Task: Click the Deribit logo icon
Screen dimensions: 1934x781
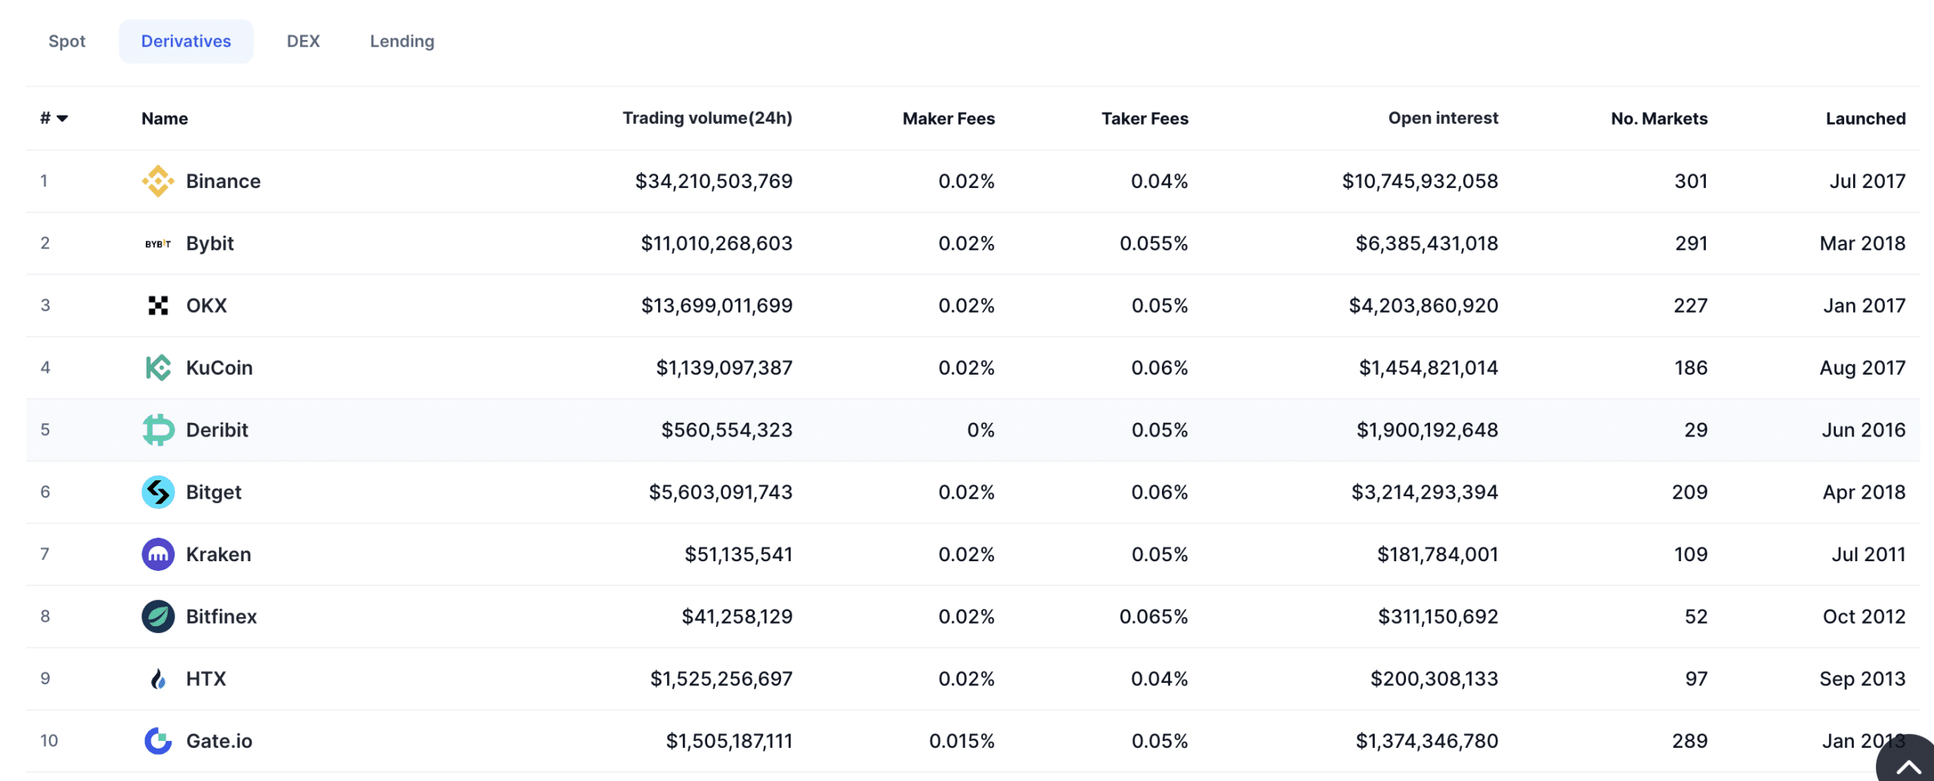Action: (x=158, y=430)
